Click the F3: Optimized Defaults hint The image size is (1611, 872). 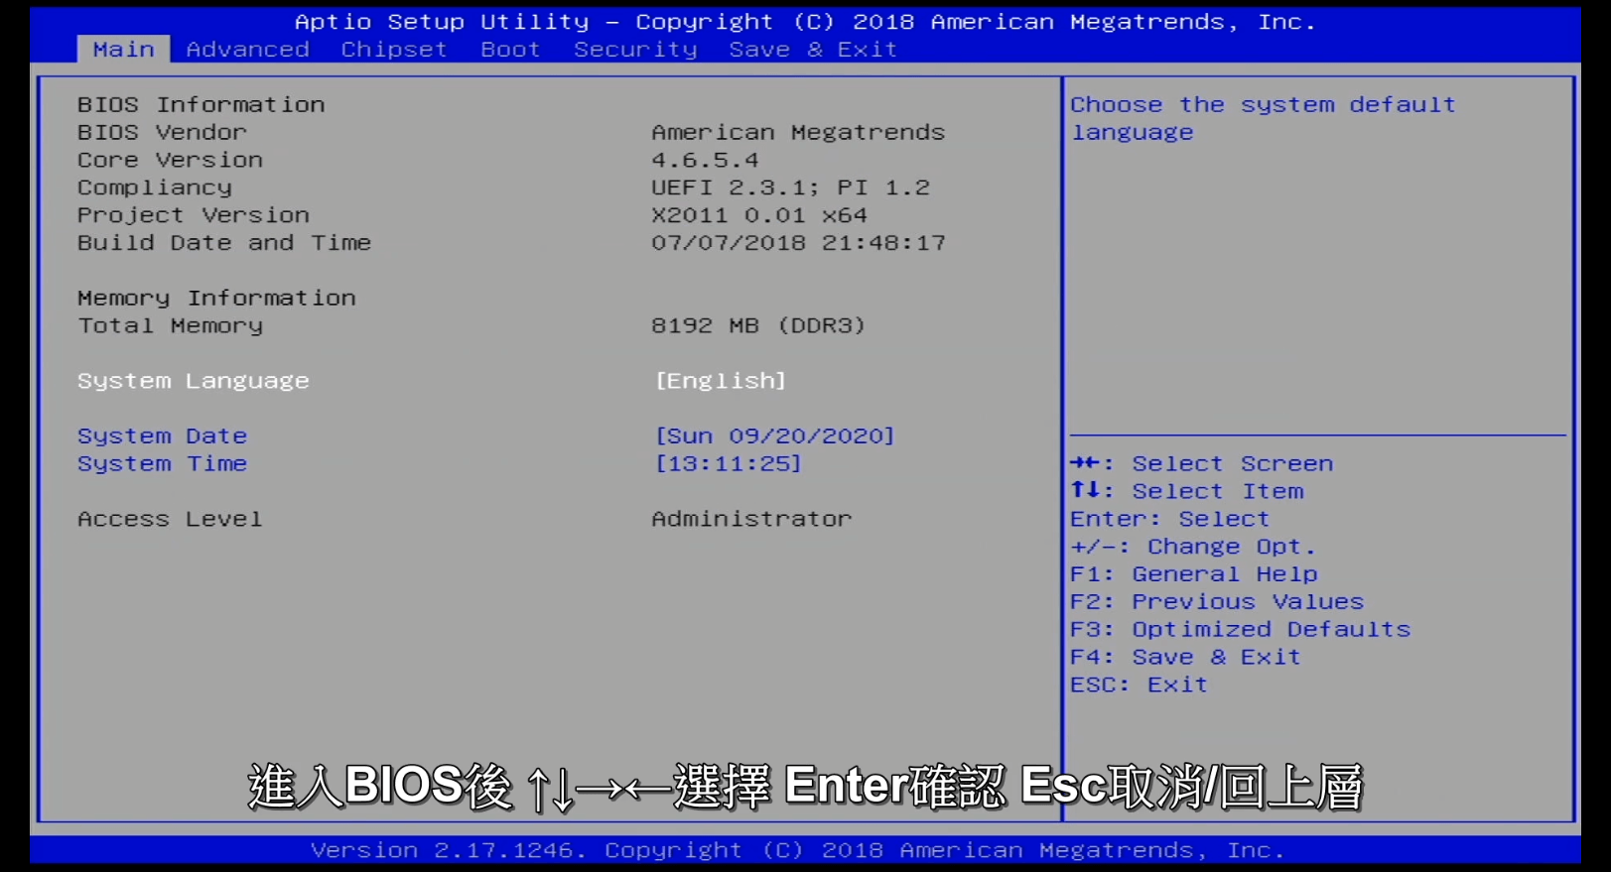(1241, 630)
